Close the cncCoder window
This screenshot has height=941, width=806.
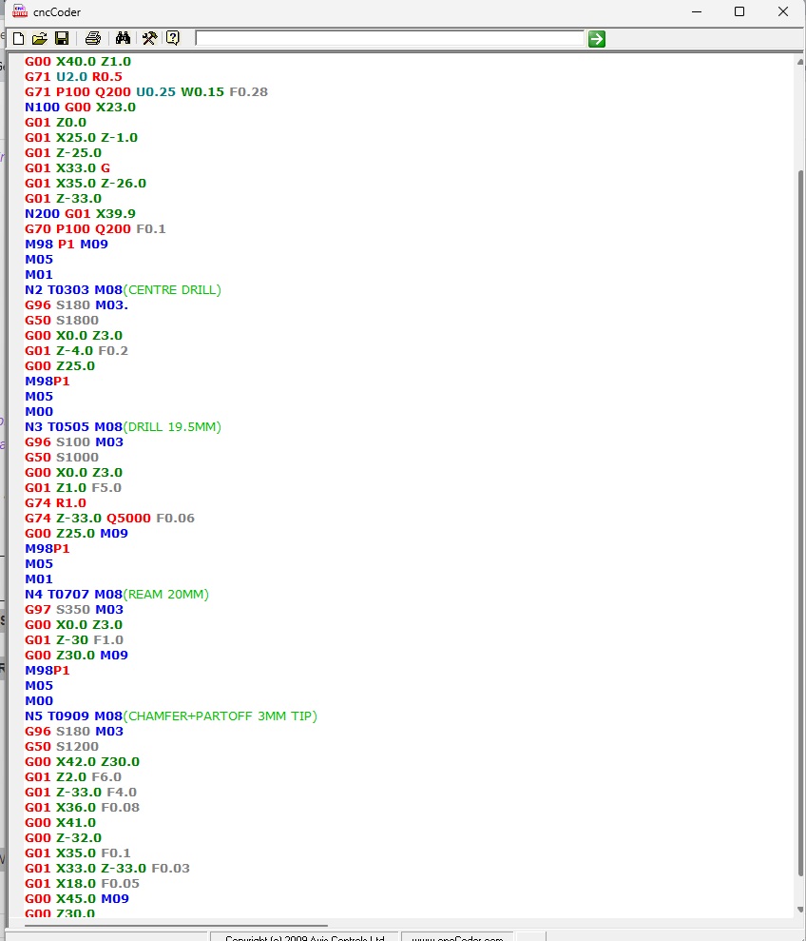pos(782,12)
